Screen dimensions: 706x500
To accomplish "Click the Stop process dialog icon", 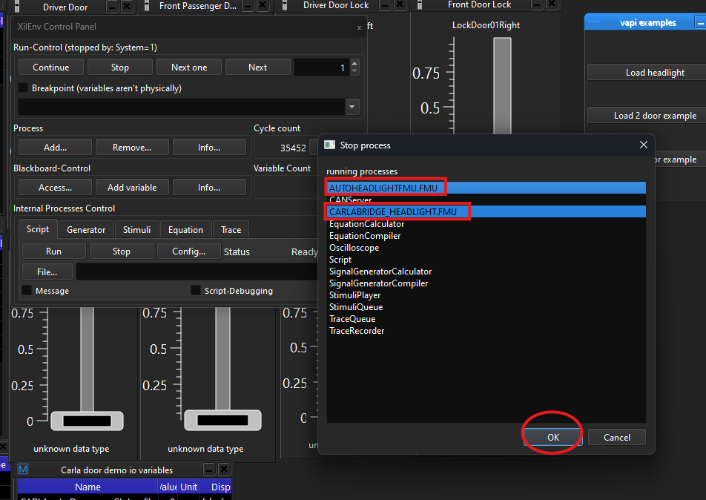I will click(328, 145).
